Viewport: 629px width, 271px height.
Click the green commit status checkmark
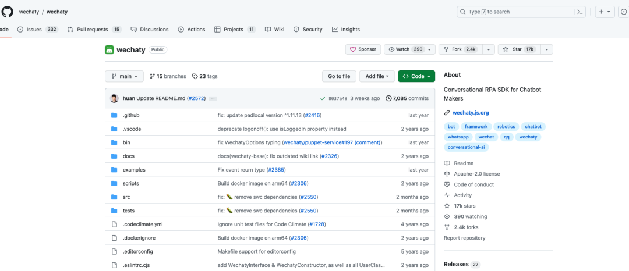coord(323,98)
